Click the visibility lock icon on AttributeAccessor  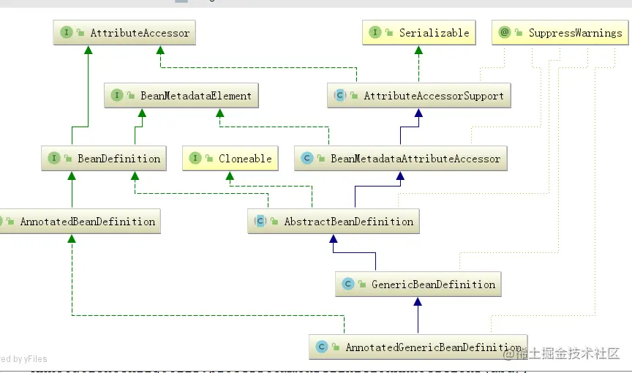pos(80,33)
